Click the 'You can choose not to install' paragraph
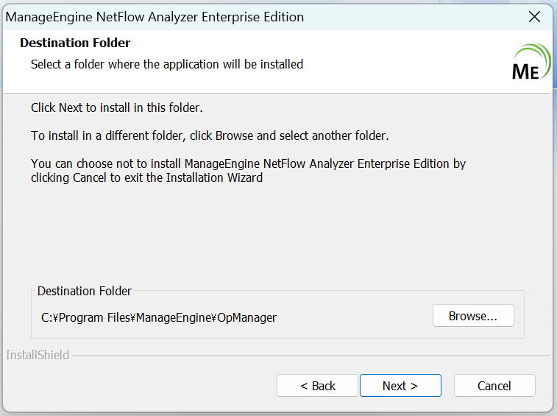 (x=248, y=171)
